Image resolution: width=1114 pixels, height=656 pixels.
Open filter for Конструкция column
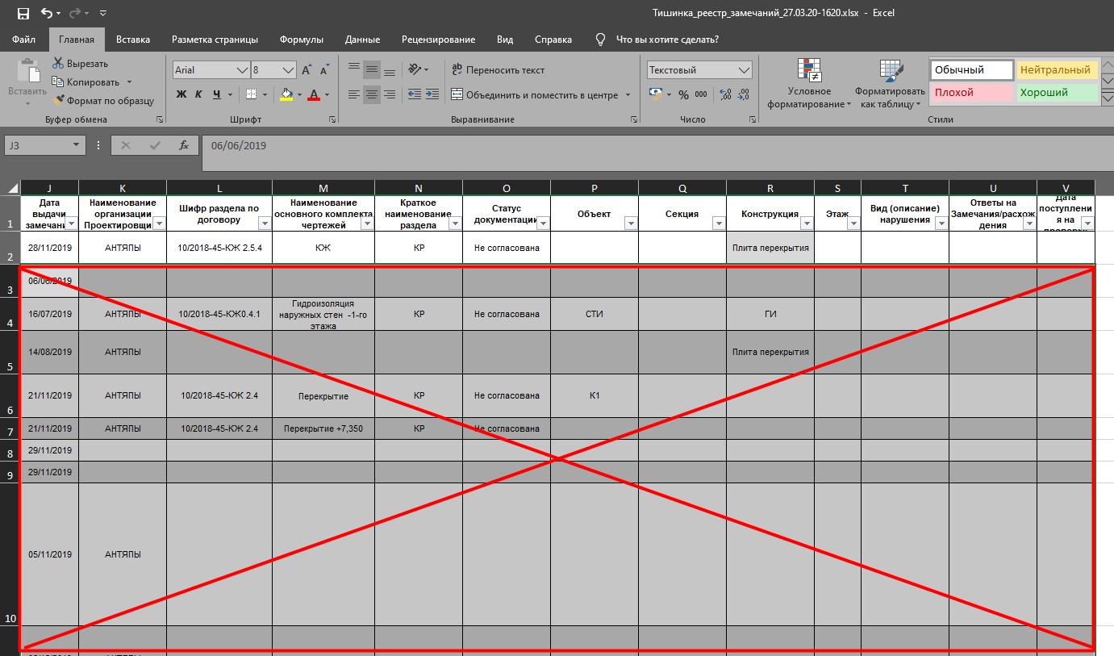point(807,224)
